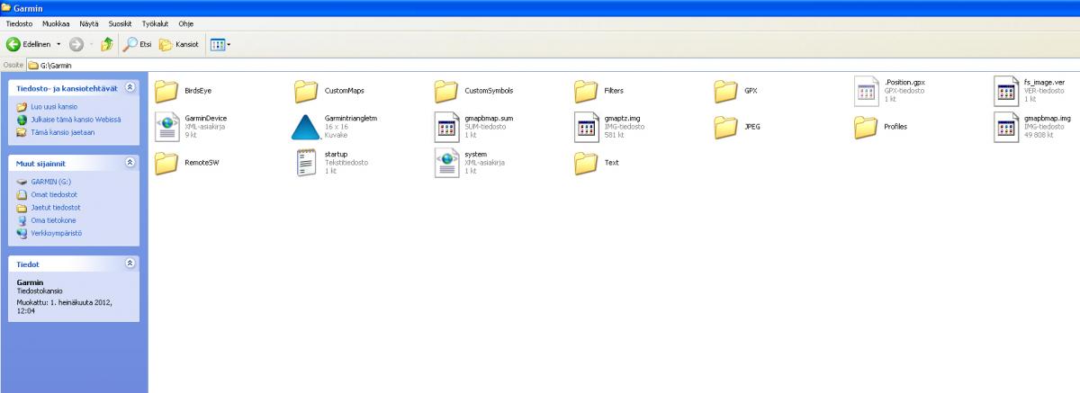Select the Garmintriangletm image file
This screenshot has width=1080, height=393.
point(306,128)
